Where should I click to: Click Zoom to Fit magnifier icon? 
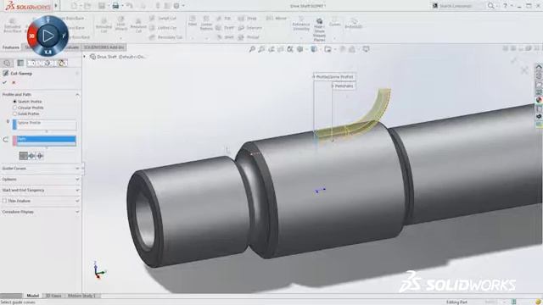click(252, 49)
